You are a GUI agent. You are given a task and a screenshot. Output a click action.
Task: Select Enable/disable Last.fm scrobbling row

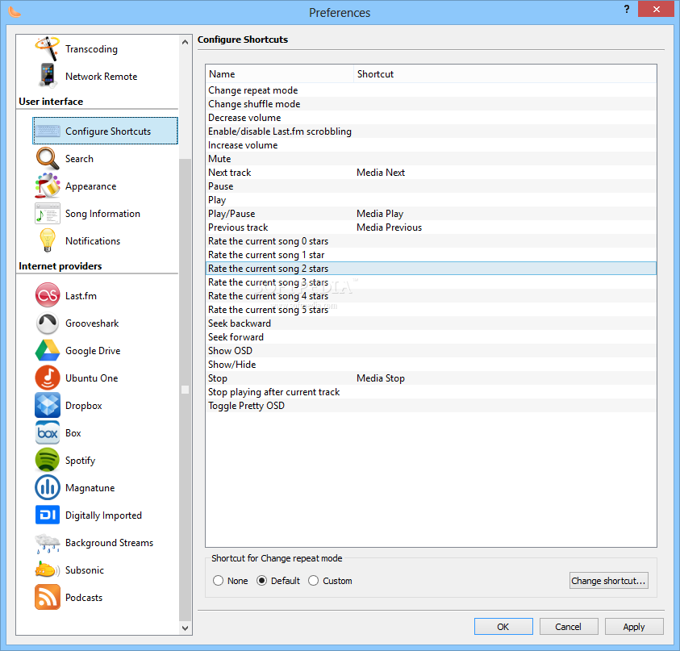(x=431, y=131)
